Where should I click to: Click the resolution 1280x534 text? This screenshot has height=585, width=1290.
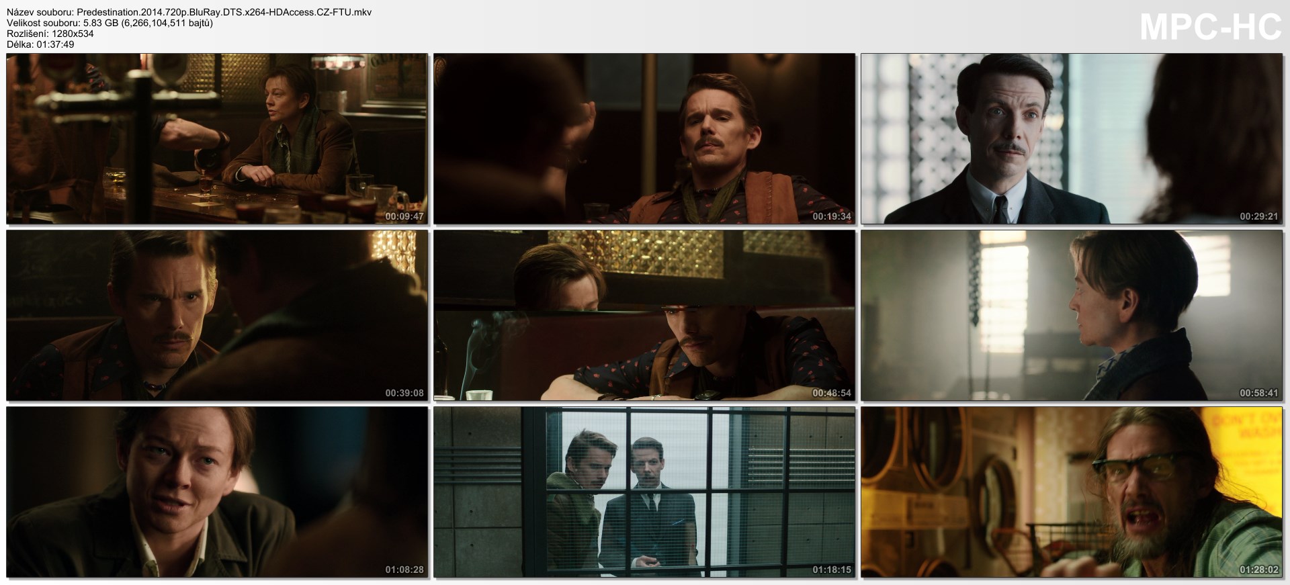coord(50,34)
